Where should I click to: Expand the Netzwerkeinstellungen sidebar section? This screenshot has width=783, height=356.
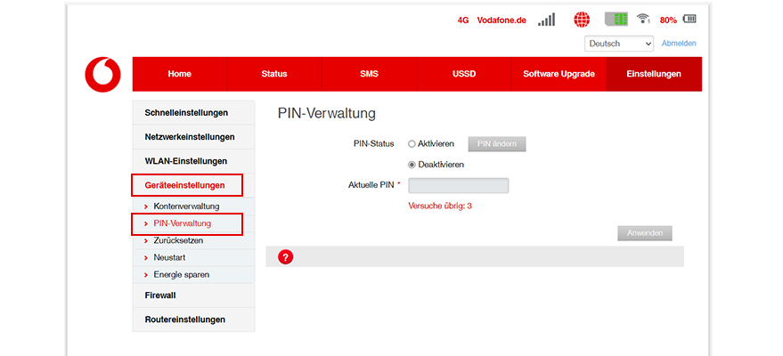pos(190,137)
